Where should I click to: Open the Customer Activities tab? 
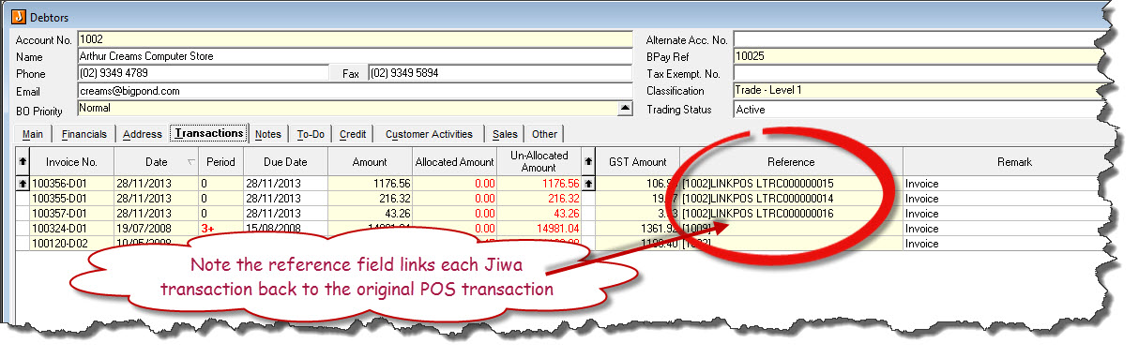429,134
